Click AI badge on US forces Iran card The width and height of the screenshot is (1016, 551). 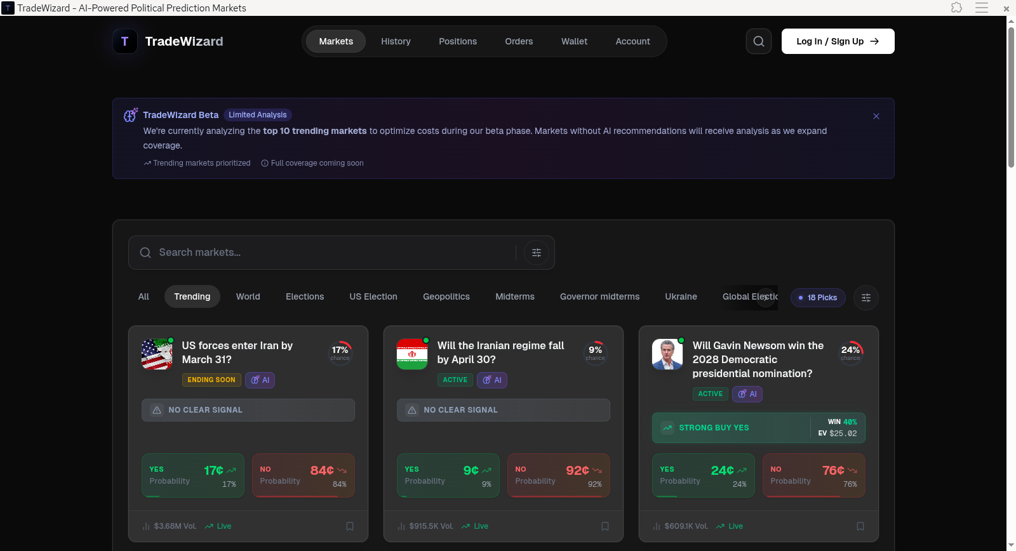[260, 380]
